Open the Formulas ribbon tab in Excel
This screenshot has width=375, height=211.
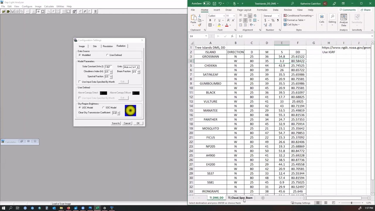pos(262,10)
